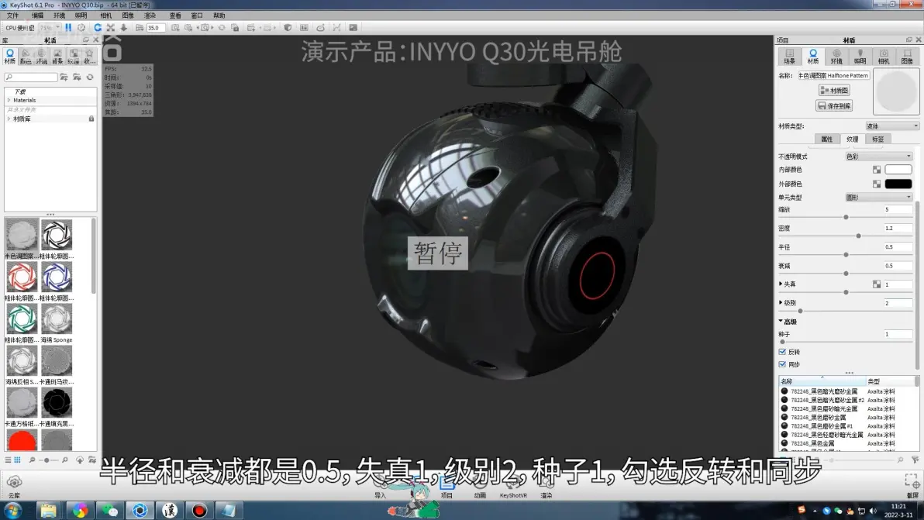Open the 窗口 window menu
This screenshot has height=520, width=924.
pyautogui.click(x=197, y=15)
